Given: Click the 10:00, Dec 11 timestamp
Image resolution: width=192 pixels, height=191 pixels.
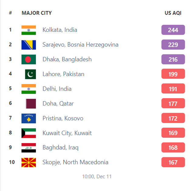Looking at the screenshot, I should [97, 176].
